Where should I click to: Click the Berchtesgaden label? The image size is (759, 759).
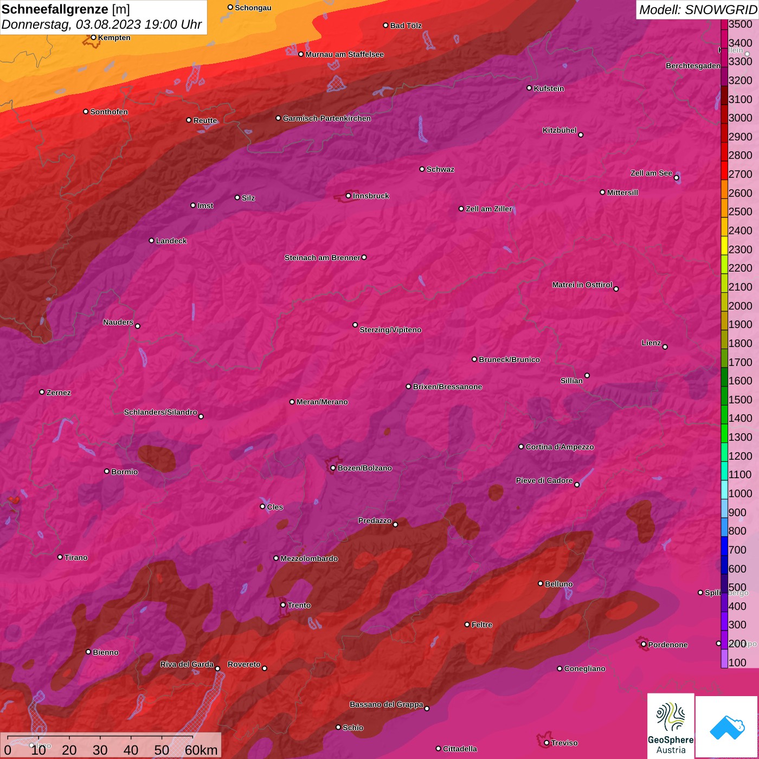(x=693, y=66)
